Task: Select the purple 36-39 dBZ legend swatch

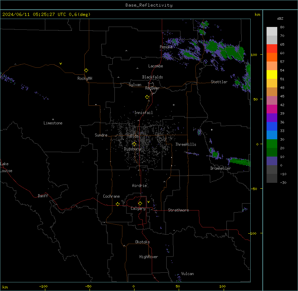Action: point(272,118)
